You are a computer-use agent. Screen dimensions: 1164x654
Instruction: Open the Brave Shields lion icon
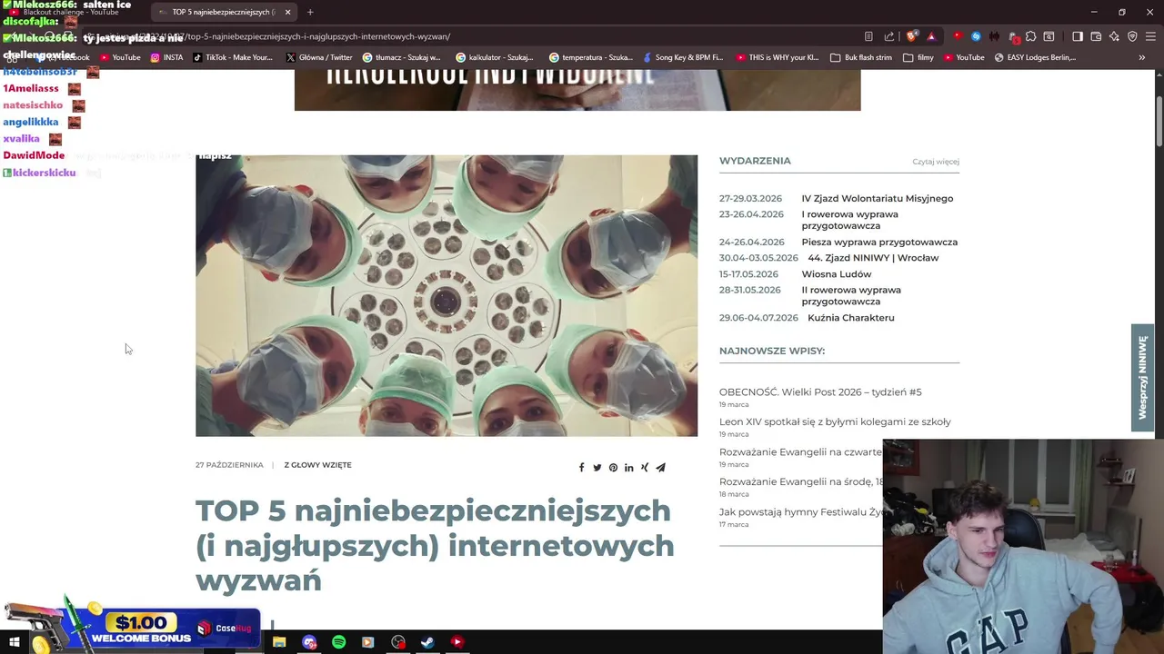tap(914, 36)
